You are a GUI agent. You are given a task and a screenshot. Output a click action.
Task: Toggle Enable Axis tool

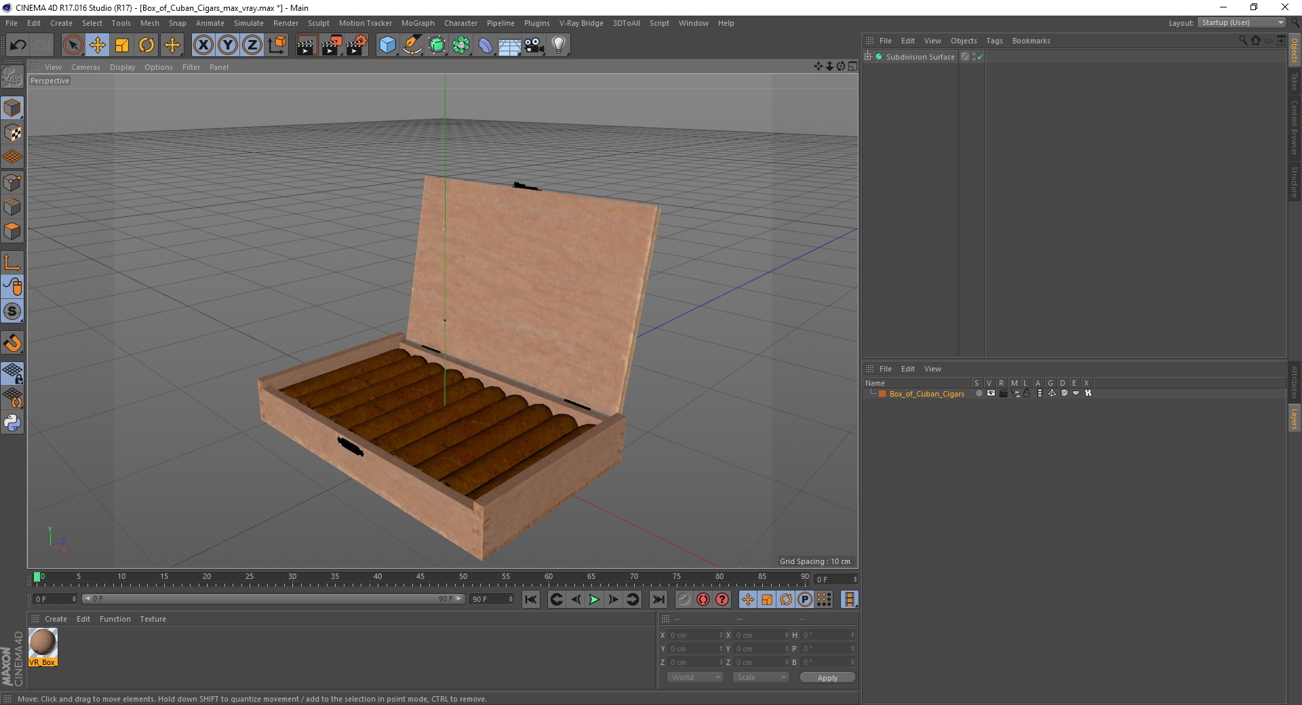click(x=12, y=262)
